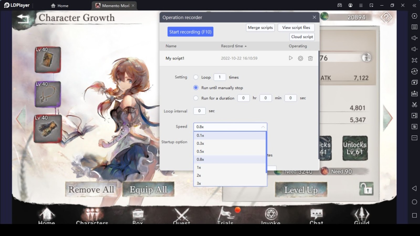The height and width of the screenshot is (236, 420).
Task: Open settings gear for My script1
Action: pyautogui.click(x=300, y=58)
